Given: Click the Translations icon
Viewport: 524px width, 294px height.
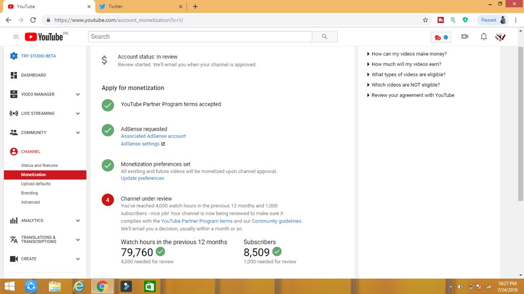Looking at the screenshot, I should tap(14, 240).
